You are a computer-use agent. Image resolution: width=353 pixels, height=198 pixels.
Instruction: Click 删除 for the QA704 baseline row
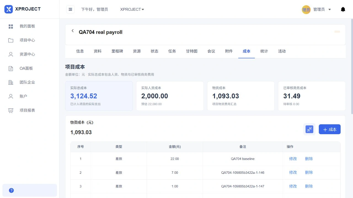[x=309, y=159]
